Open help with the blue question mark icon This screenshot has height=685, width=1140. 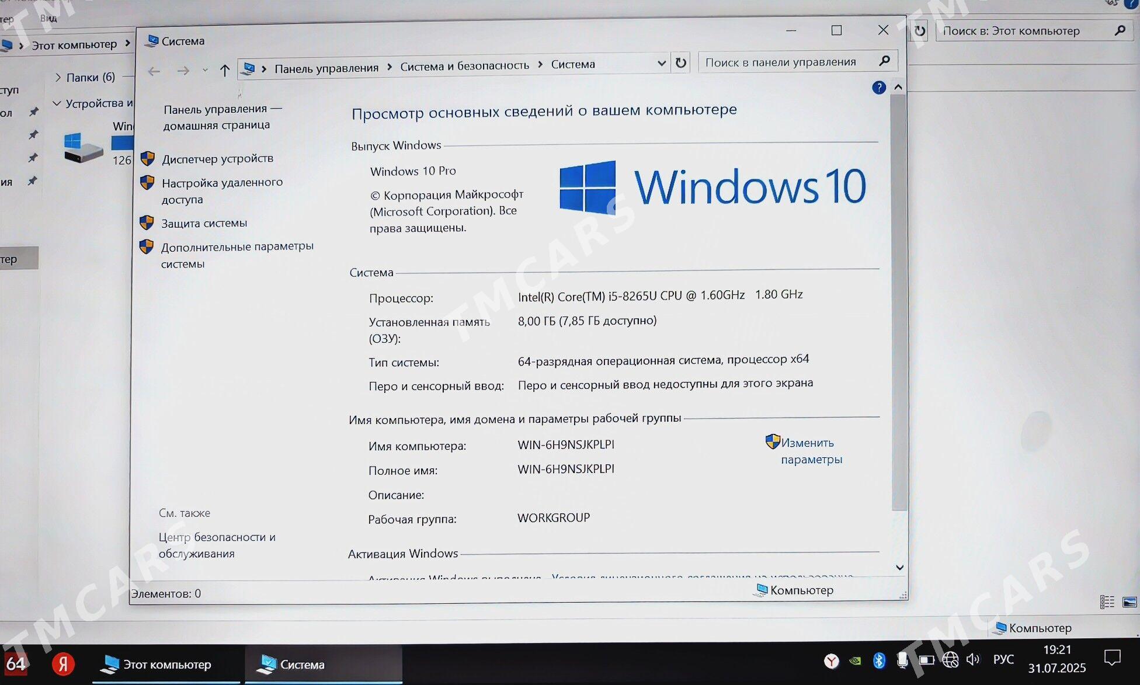pos(879,88)
